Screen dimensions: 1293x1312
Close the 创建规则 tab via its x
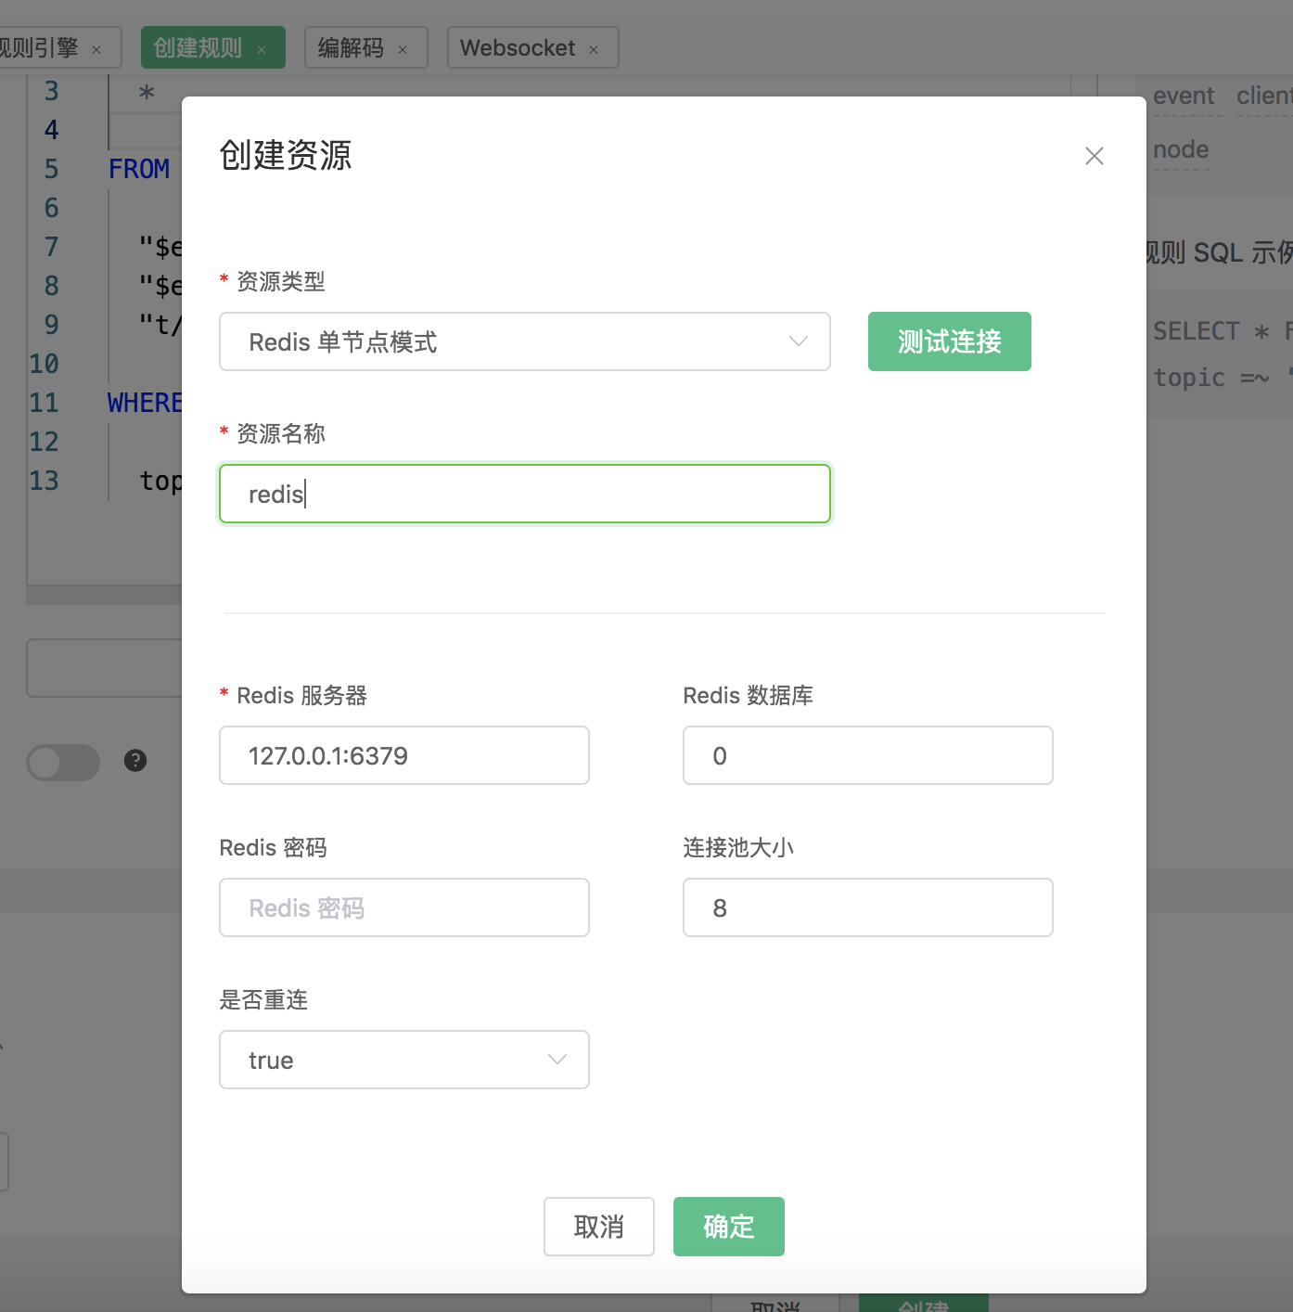point(262,50)
